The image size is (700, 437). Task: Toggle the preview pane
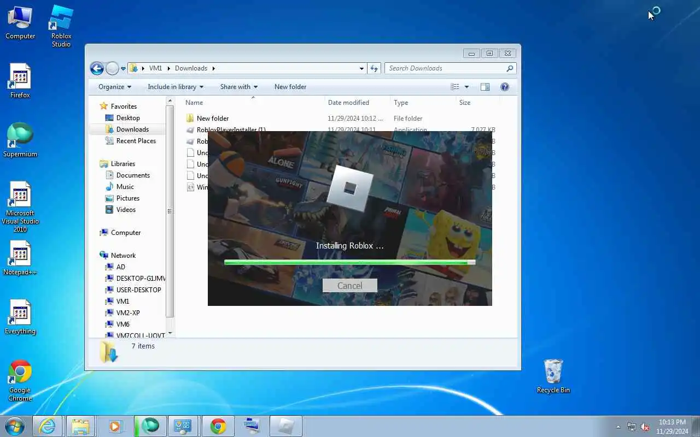click(x=485, y=87)
